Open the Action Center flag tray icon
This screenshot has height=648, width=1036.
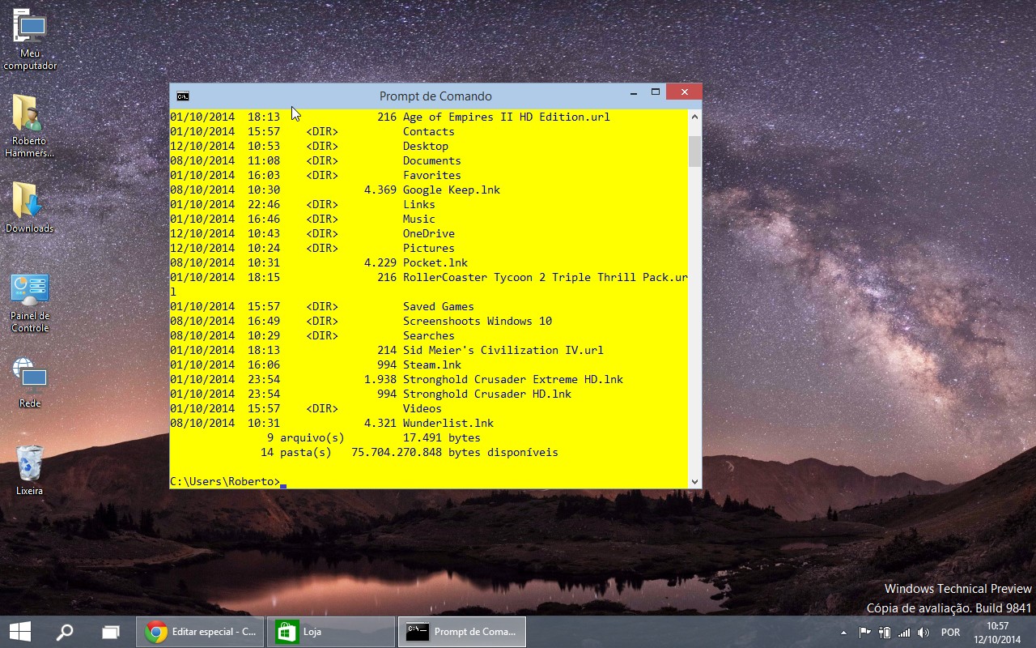[x=865, y=633]
